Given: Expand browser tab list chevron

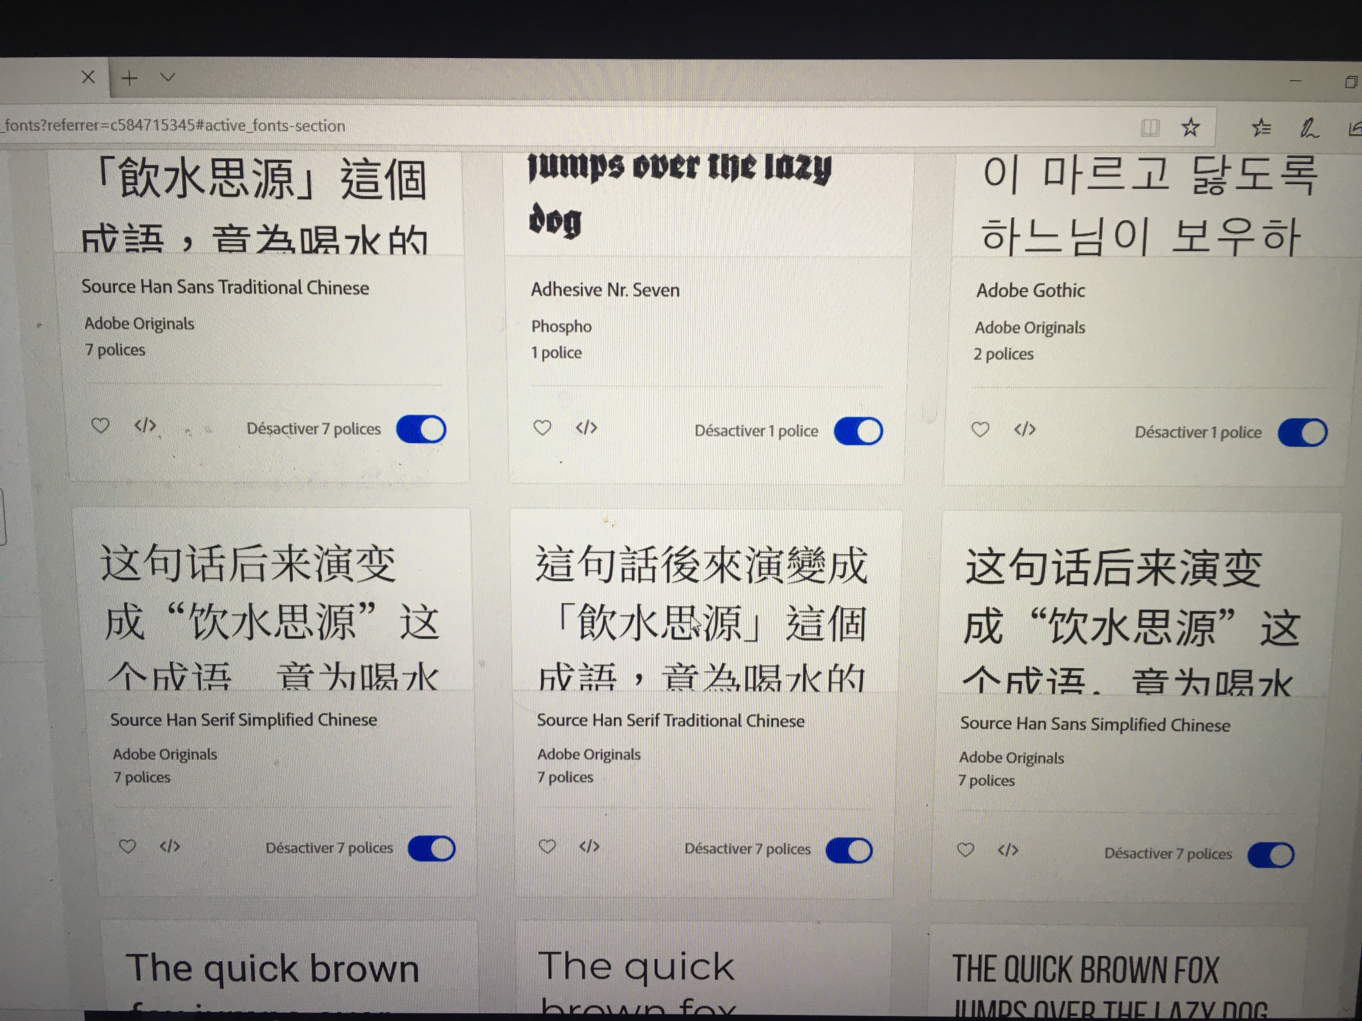Looking at the screenshot, I should tap(168, 78).
